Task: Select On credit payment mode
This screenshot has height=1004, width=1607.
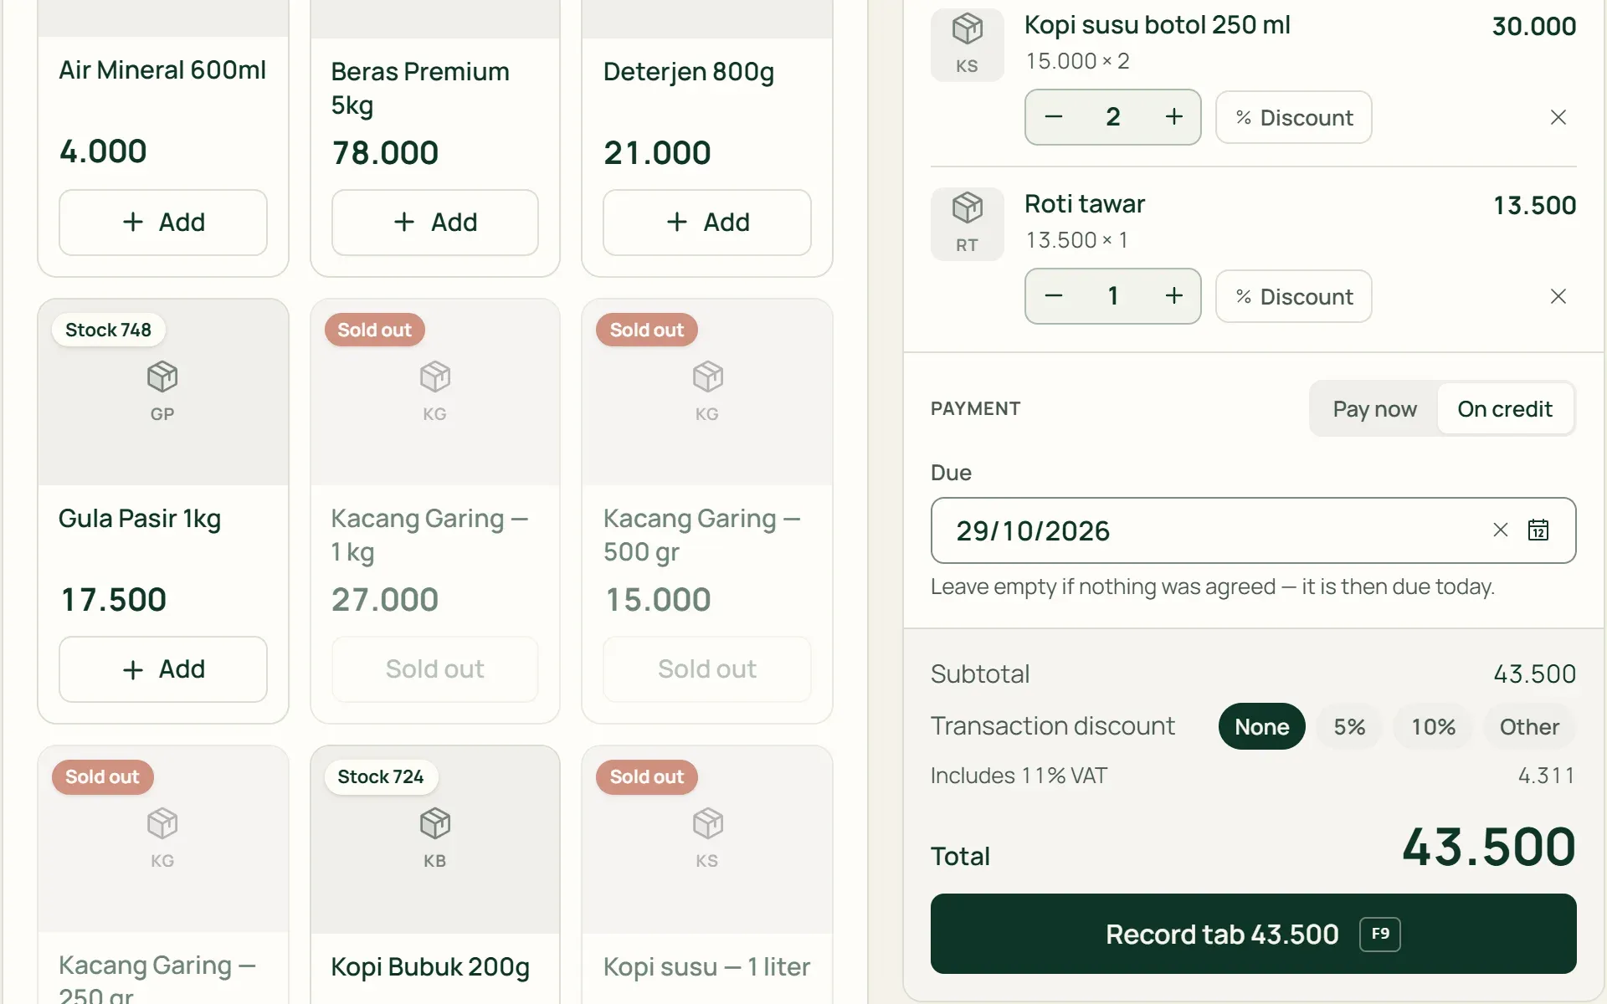Action: coord(1505,409)
